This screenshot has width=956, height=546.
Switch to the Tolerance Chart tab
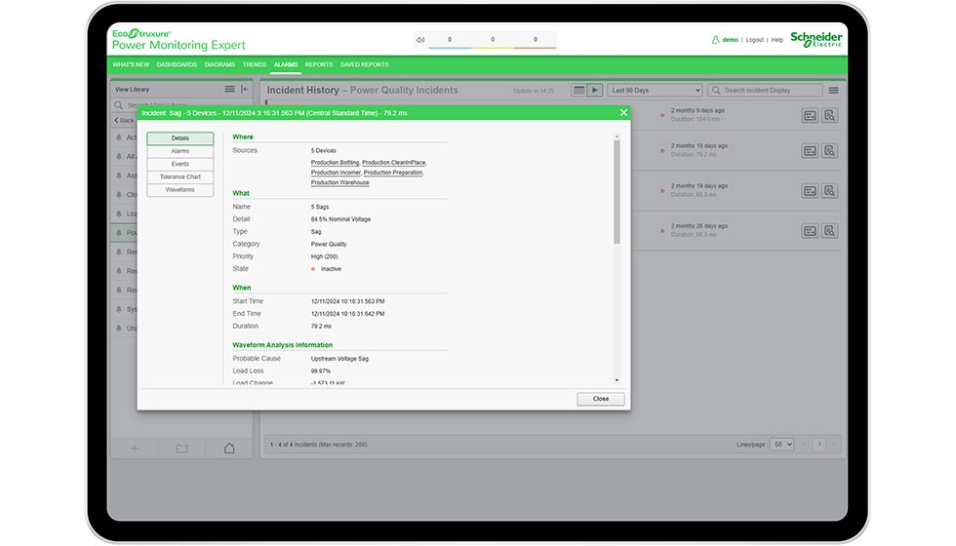point(180,176)
